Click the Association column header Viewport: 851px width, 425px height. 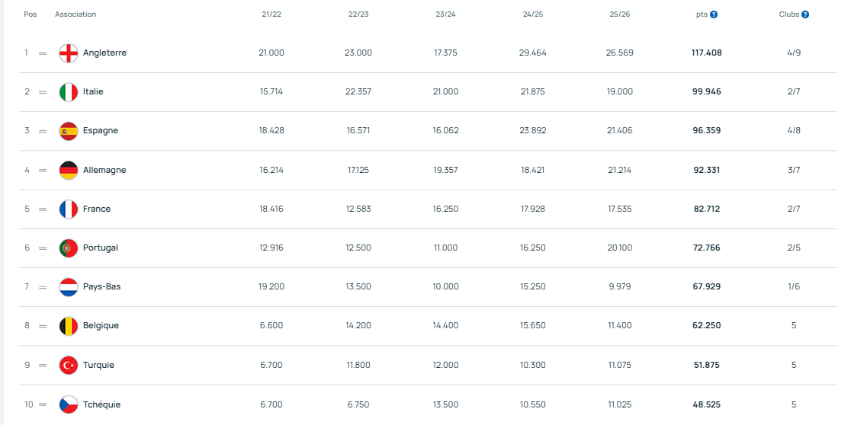[75, 14]
